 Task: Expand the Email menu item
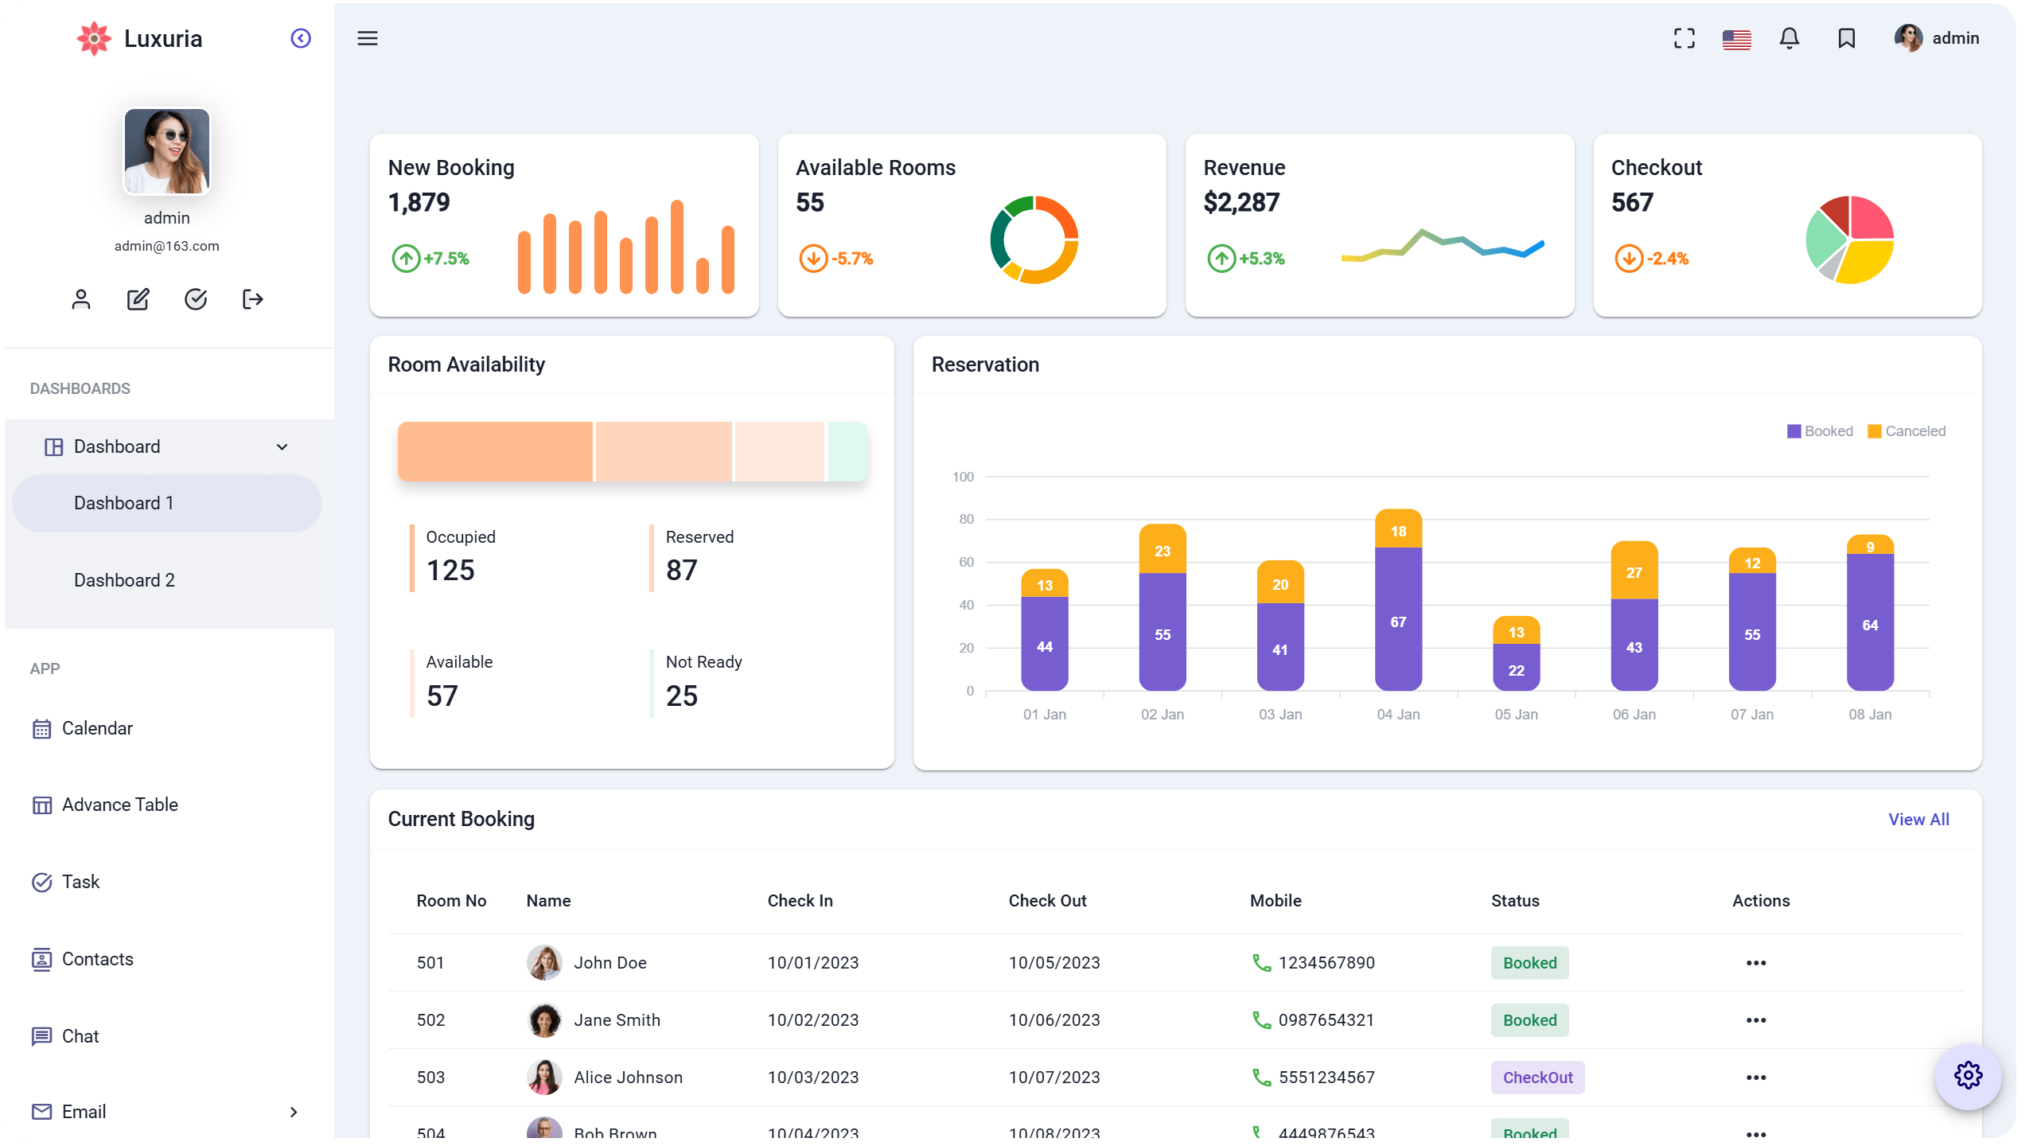tap(294, 1112)
